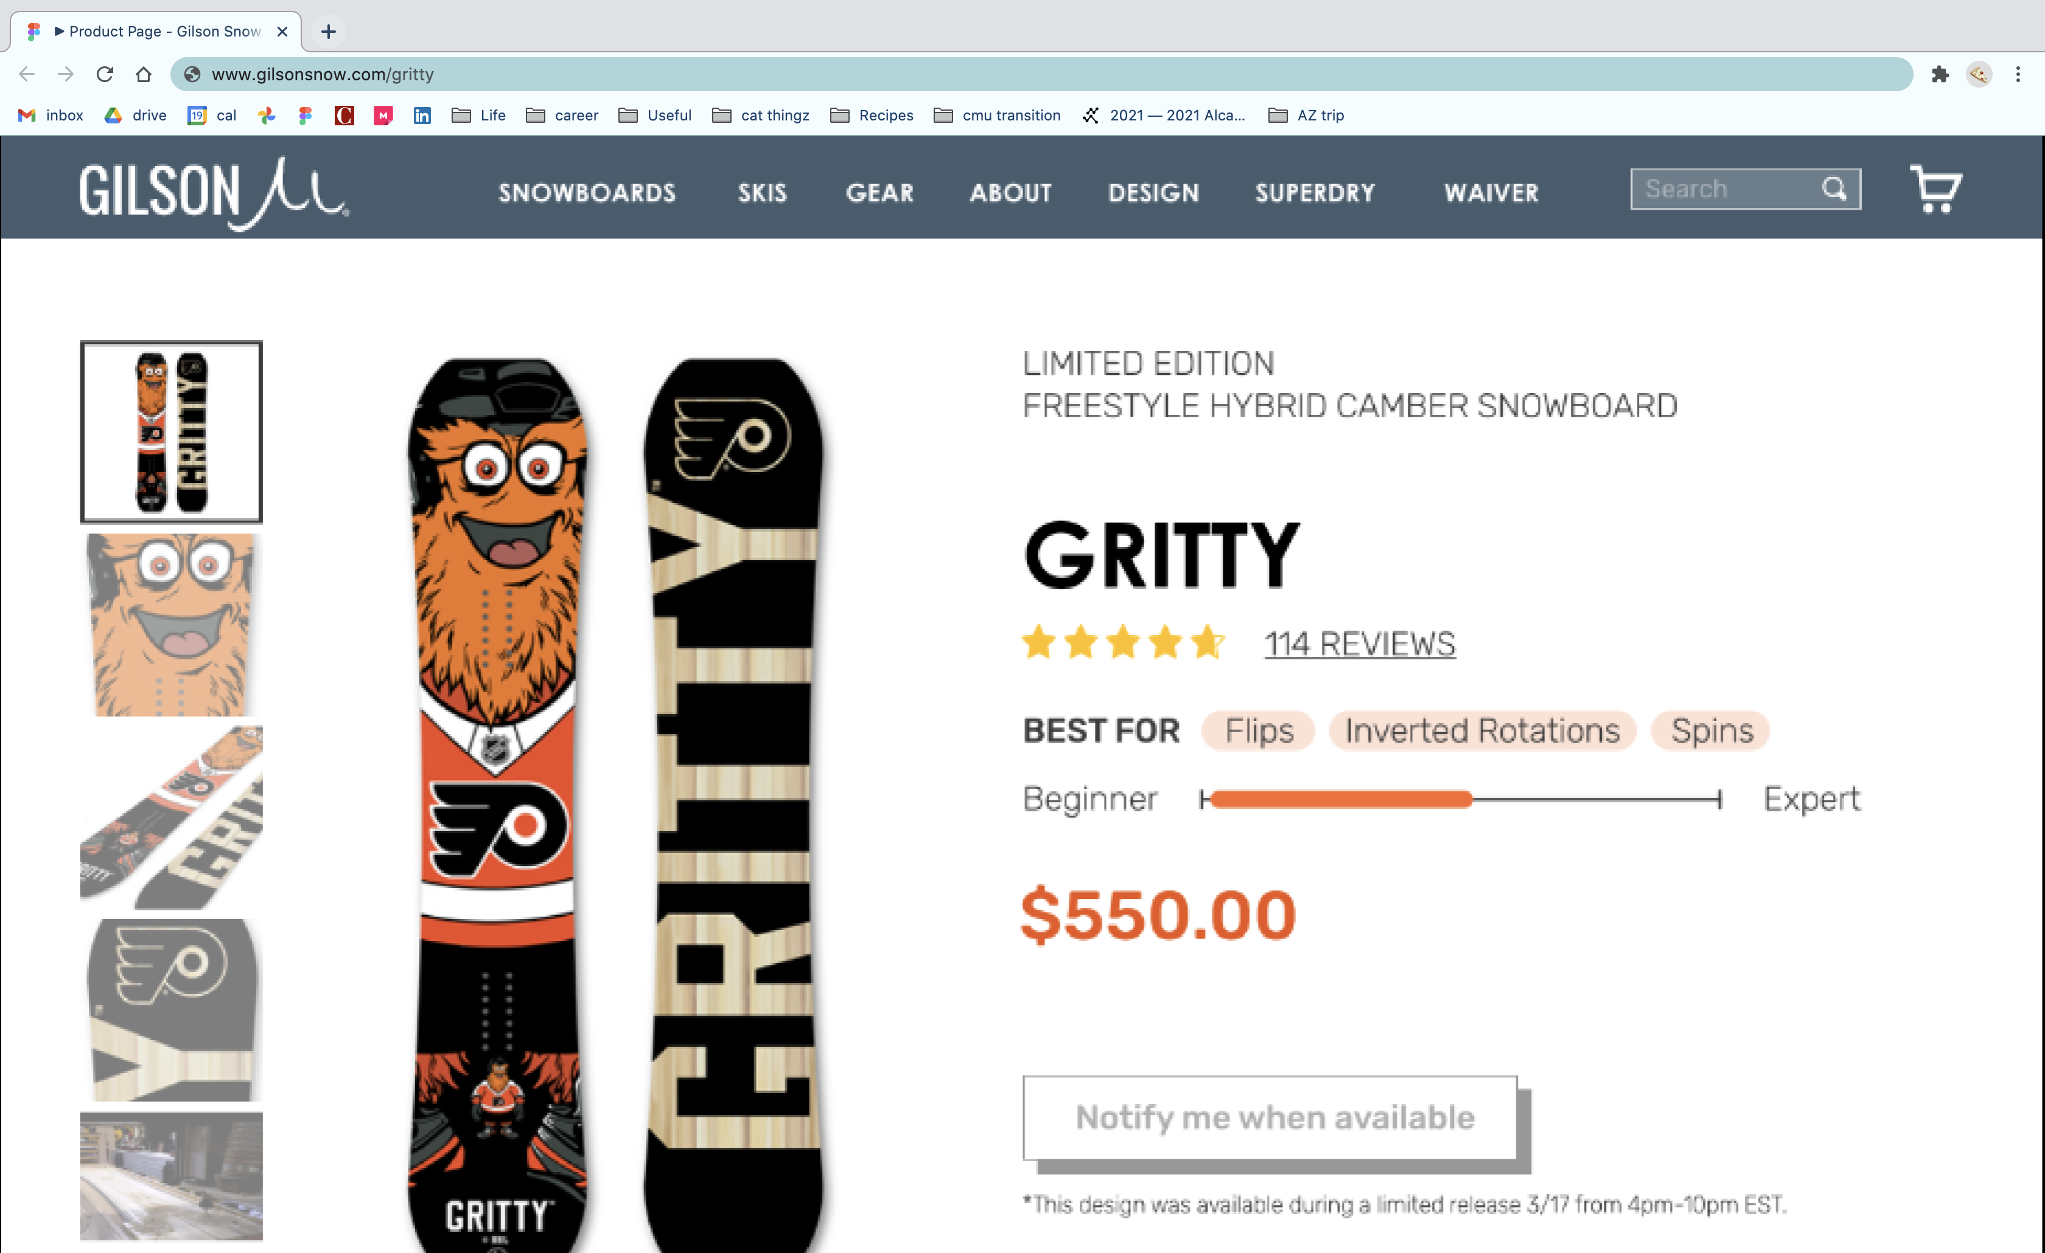Image resolution: width=2045 pixels, height=1253 pixels.
Task: Open the extensions puzzle icon
Action: [x=1940, y=75]
